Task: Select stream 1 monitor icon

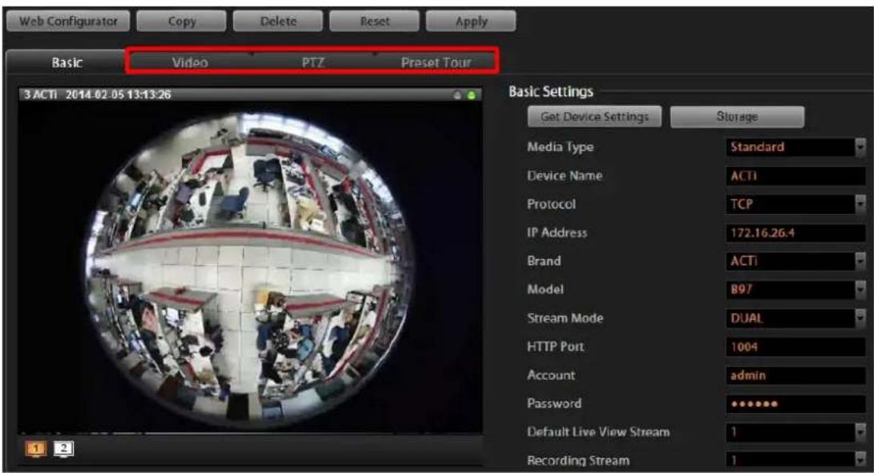Action: tap(36, 448)
